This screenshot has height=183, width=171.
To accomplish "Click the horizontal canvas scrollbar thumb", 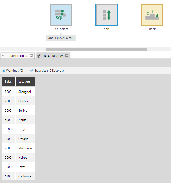I will 96,49.
